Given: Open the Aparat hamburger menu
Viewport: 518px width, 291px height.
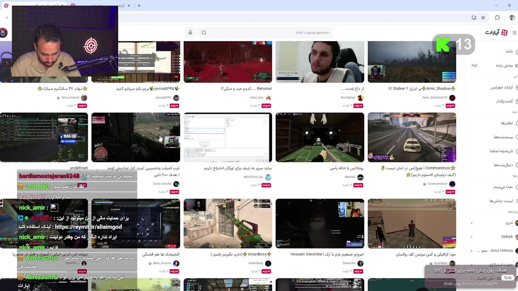Looking at the screenshot, I should pyautogui.click(x=515, y=32).
